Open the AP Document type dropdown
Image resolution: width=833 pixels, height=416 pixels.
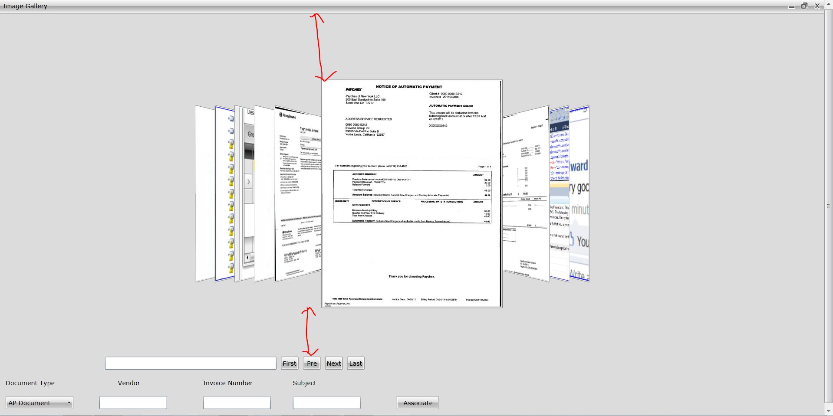[x=39, y=403]
